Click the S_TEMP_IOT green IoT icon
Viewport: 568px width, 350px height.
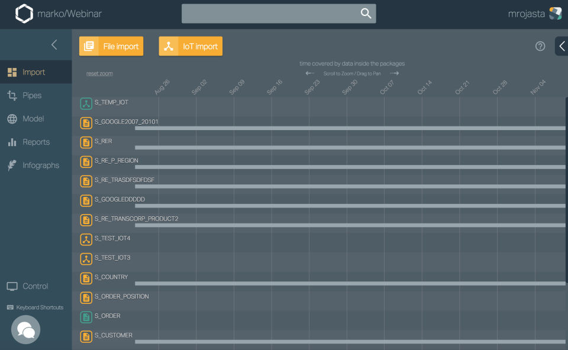(86, 103)
